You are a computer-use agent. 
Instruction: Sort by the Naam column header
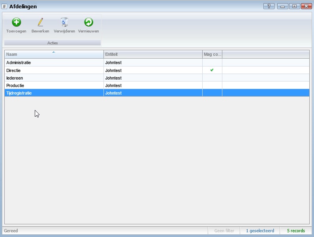click(x=54, y=54)
